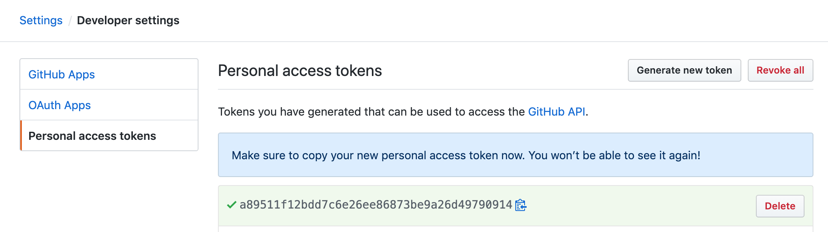
Task: Click empty space in green token row
Action: (640, 205)
